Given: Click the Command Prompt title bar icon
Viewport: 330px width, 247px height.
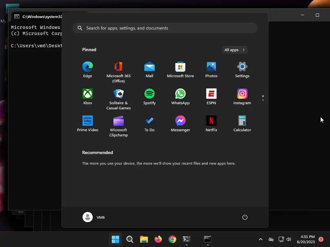Looking at the screenshot, I should click(17, 17).
